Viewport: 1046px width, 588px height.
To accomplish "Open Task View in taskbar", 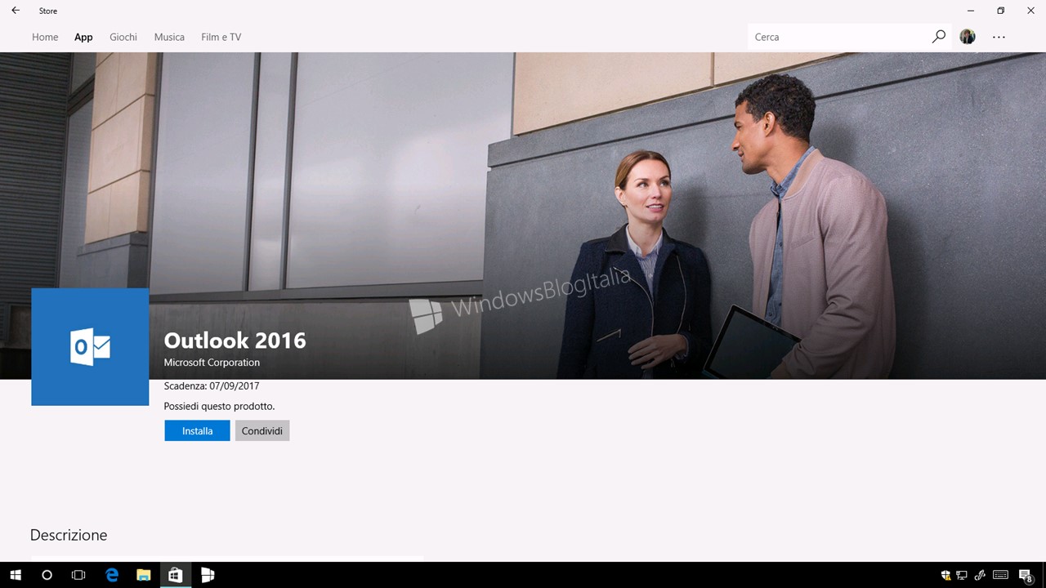I will [78, 575].
